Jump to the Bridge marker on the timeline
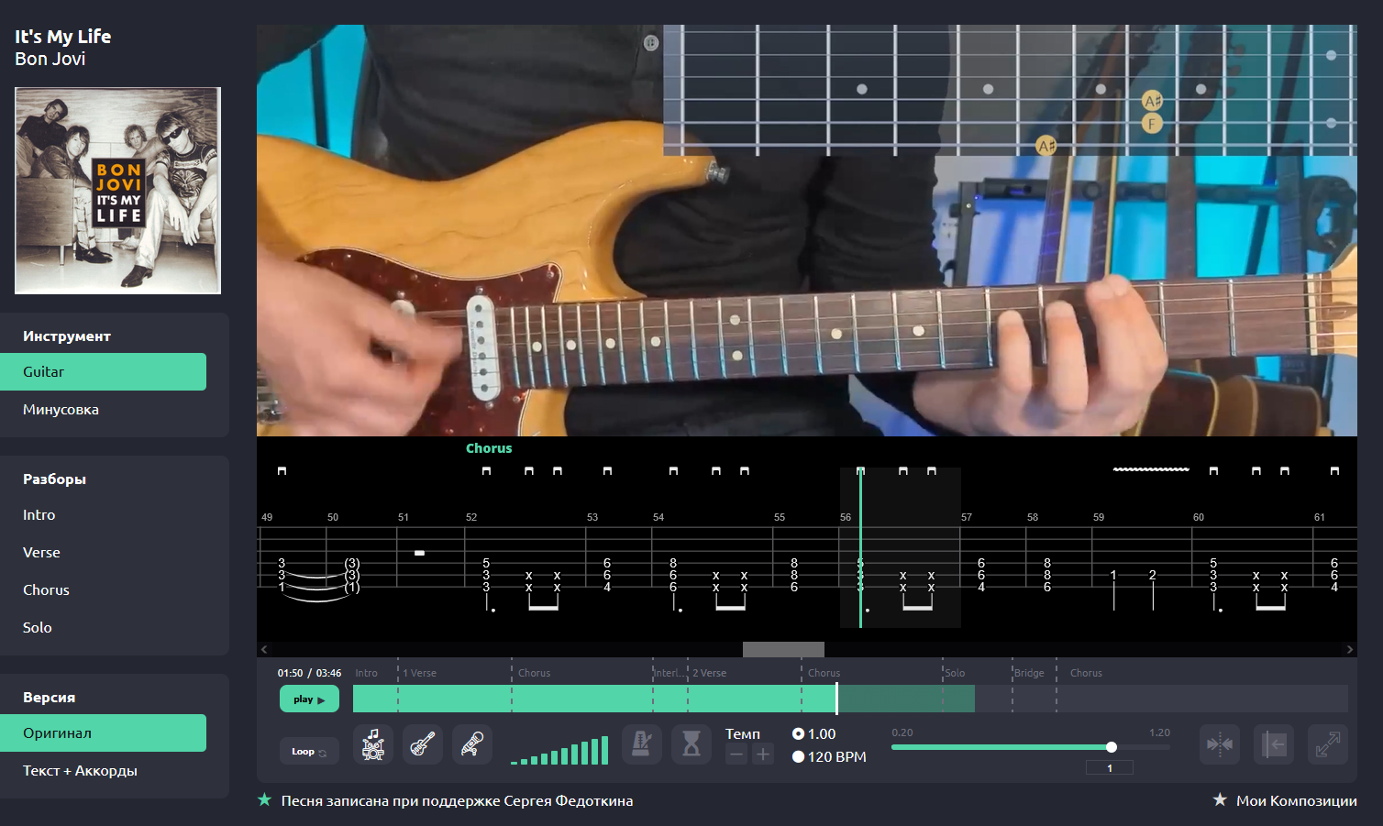Screen dimensions: 1383x826 (1029, 673)
